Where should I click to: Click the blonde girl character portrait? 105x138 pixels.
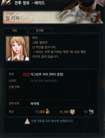pos(17,48)
